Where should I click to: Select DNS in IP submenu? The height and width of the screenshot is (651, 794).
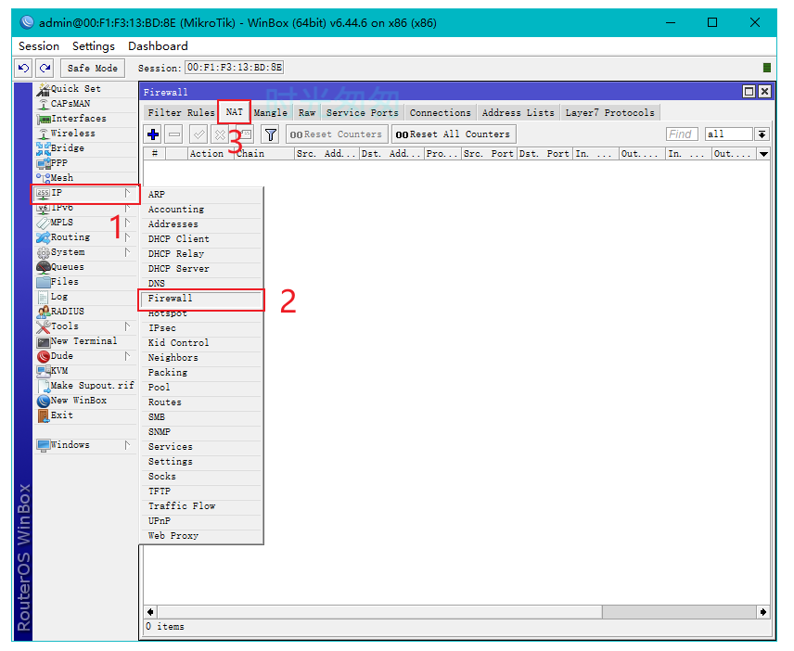(201, 284)
